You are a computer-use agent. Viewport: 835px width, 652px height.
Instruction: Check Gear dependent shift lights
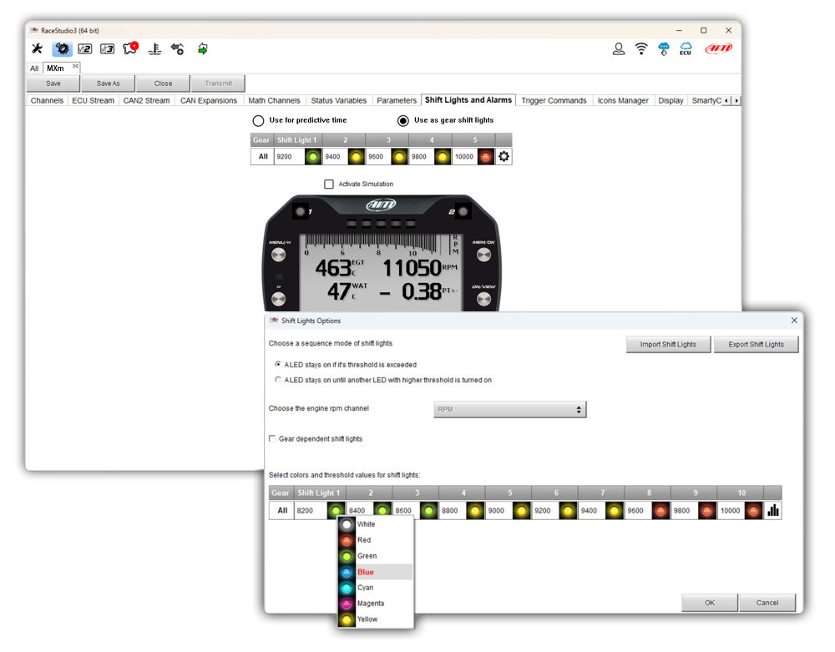272,438
